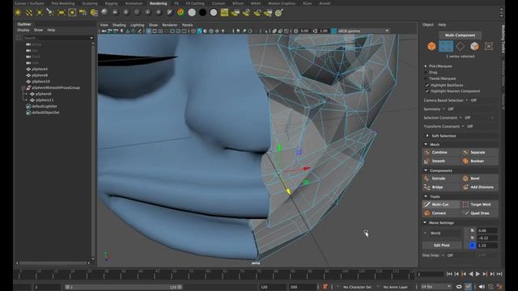Collapse the Components section
The image size is (518, 291).
[426, 171]
